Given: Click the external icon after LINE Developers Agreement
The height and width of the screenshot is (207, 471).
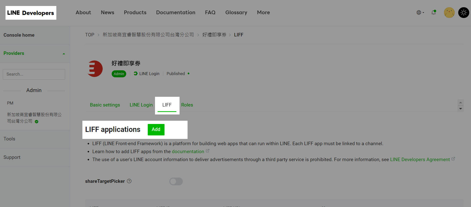Looking at the screenshot, I should point(453,159).
